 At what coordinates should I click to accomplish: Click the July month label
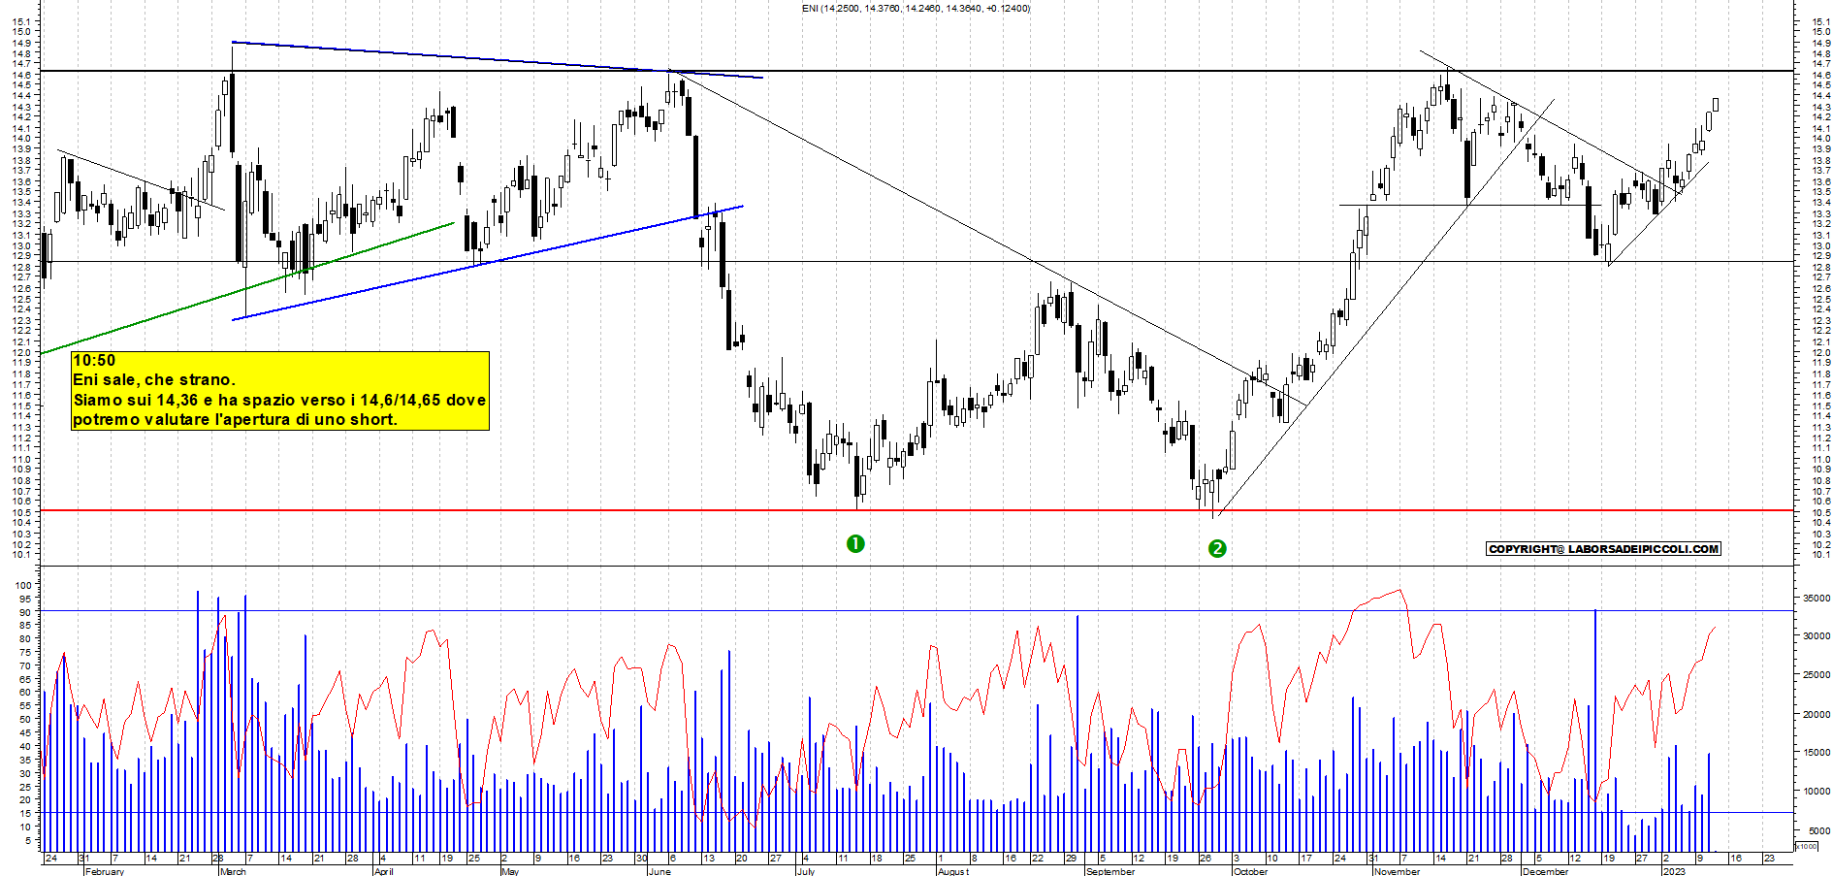[x=806, y=871]
